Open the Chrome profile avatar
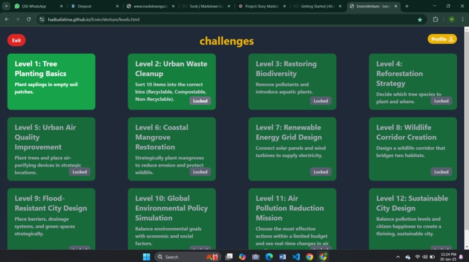The image size is (469, 262). 452,19
